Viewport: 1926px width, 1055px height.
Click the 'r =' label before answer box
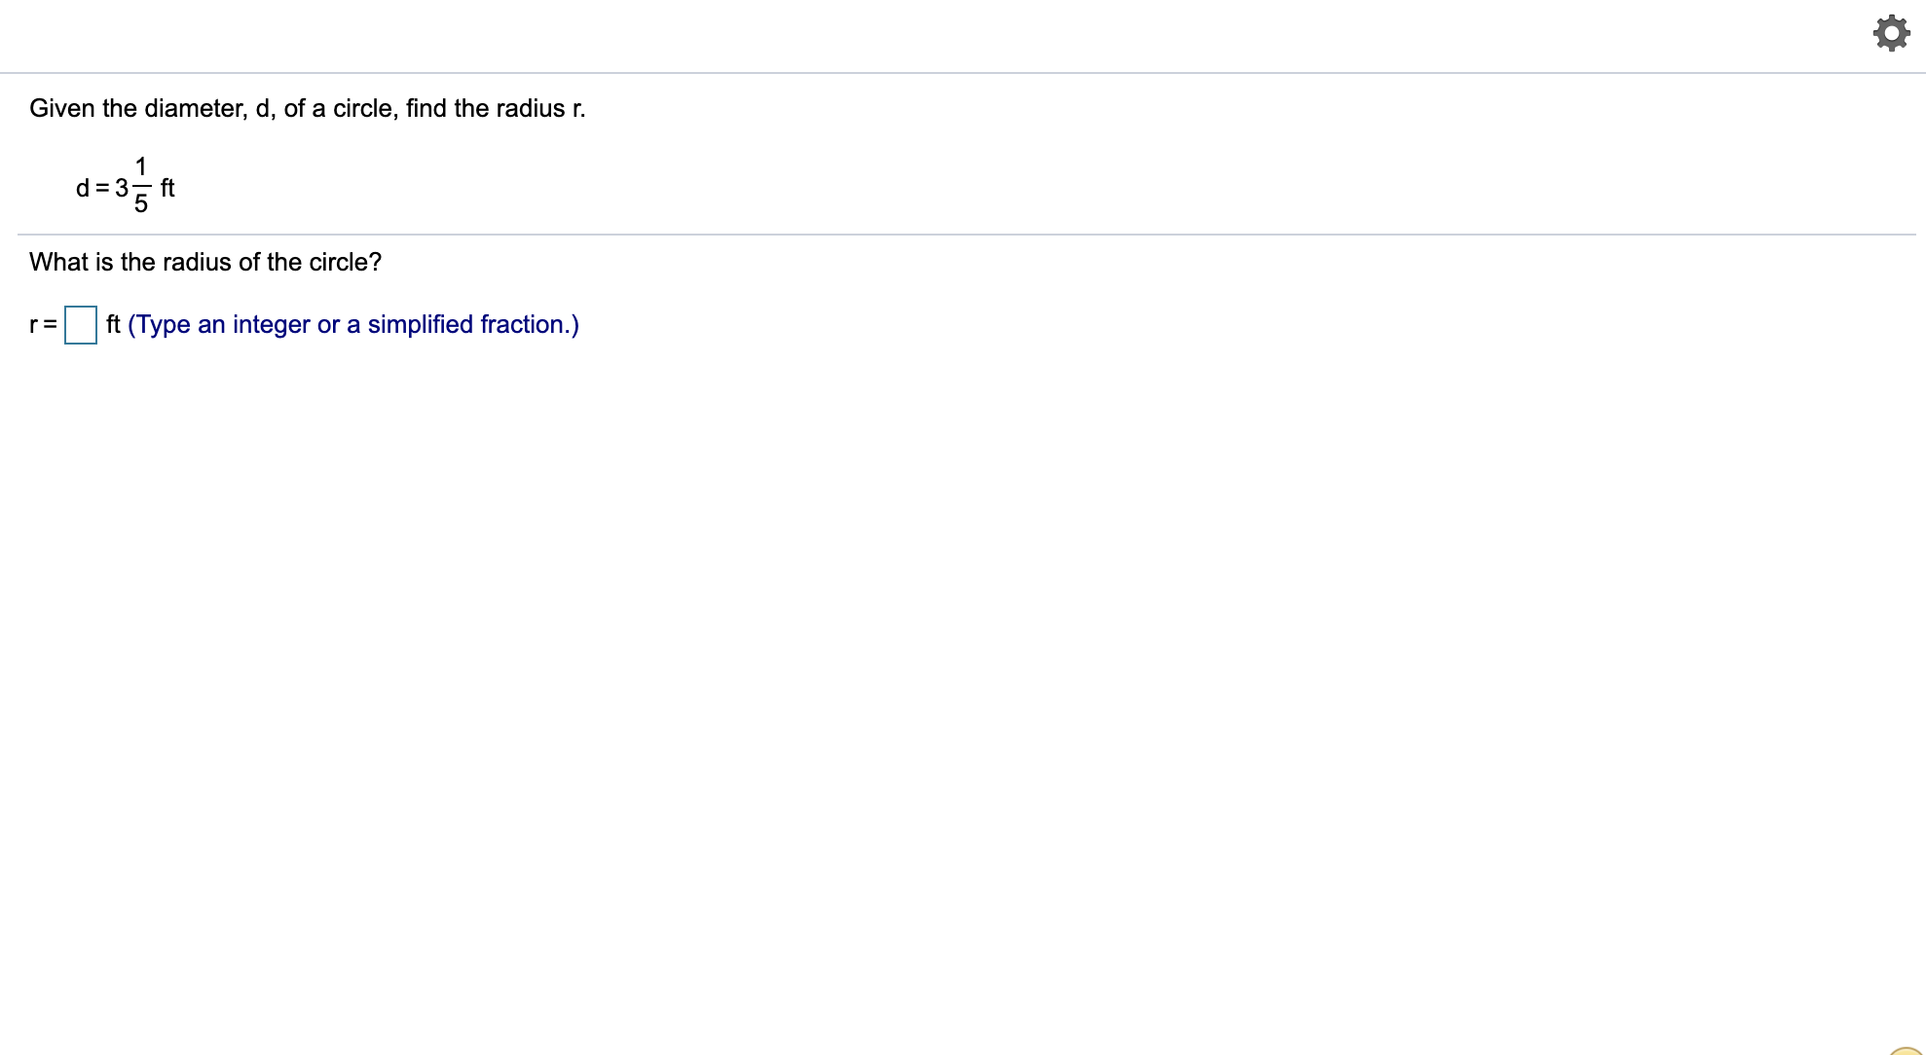pyautogui.click(x=43, y=324)
